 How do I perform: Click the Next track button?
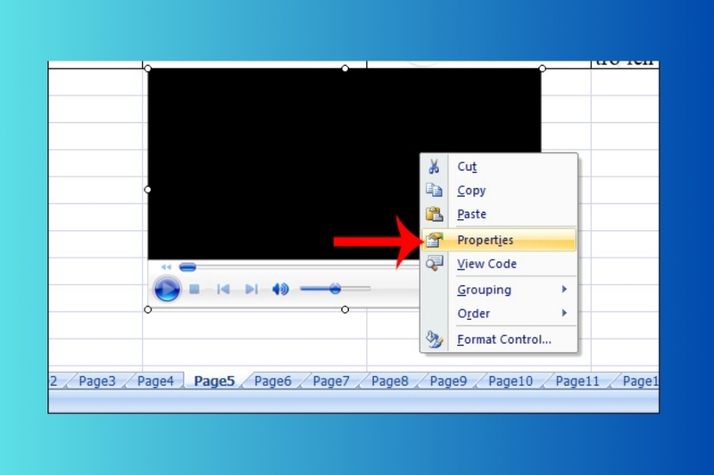tap(252, 289)
